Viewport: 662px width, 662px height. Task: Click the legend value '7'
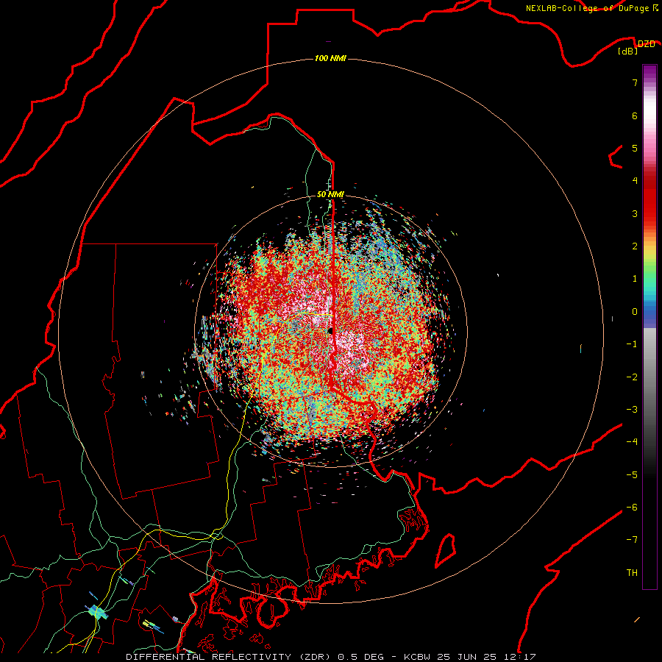click(635, 82)
